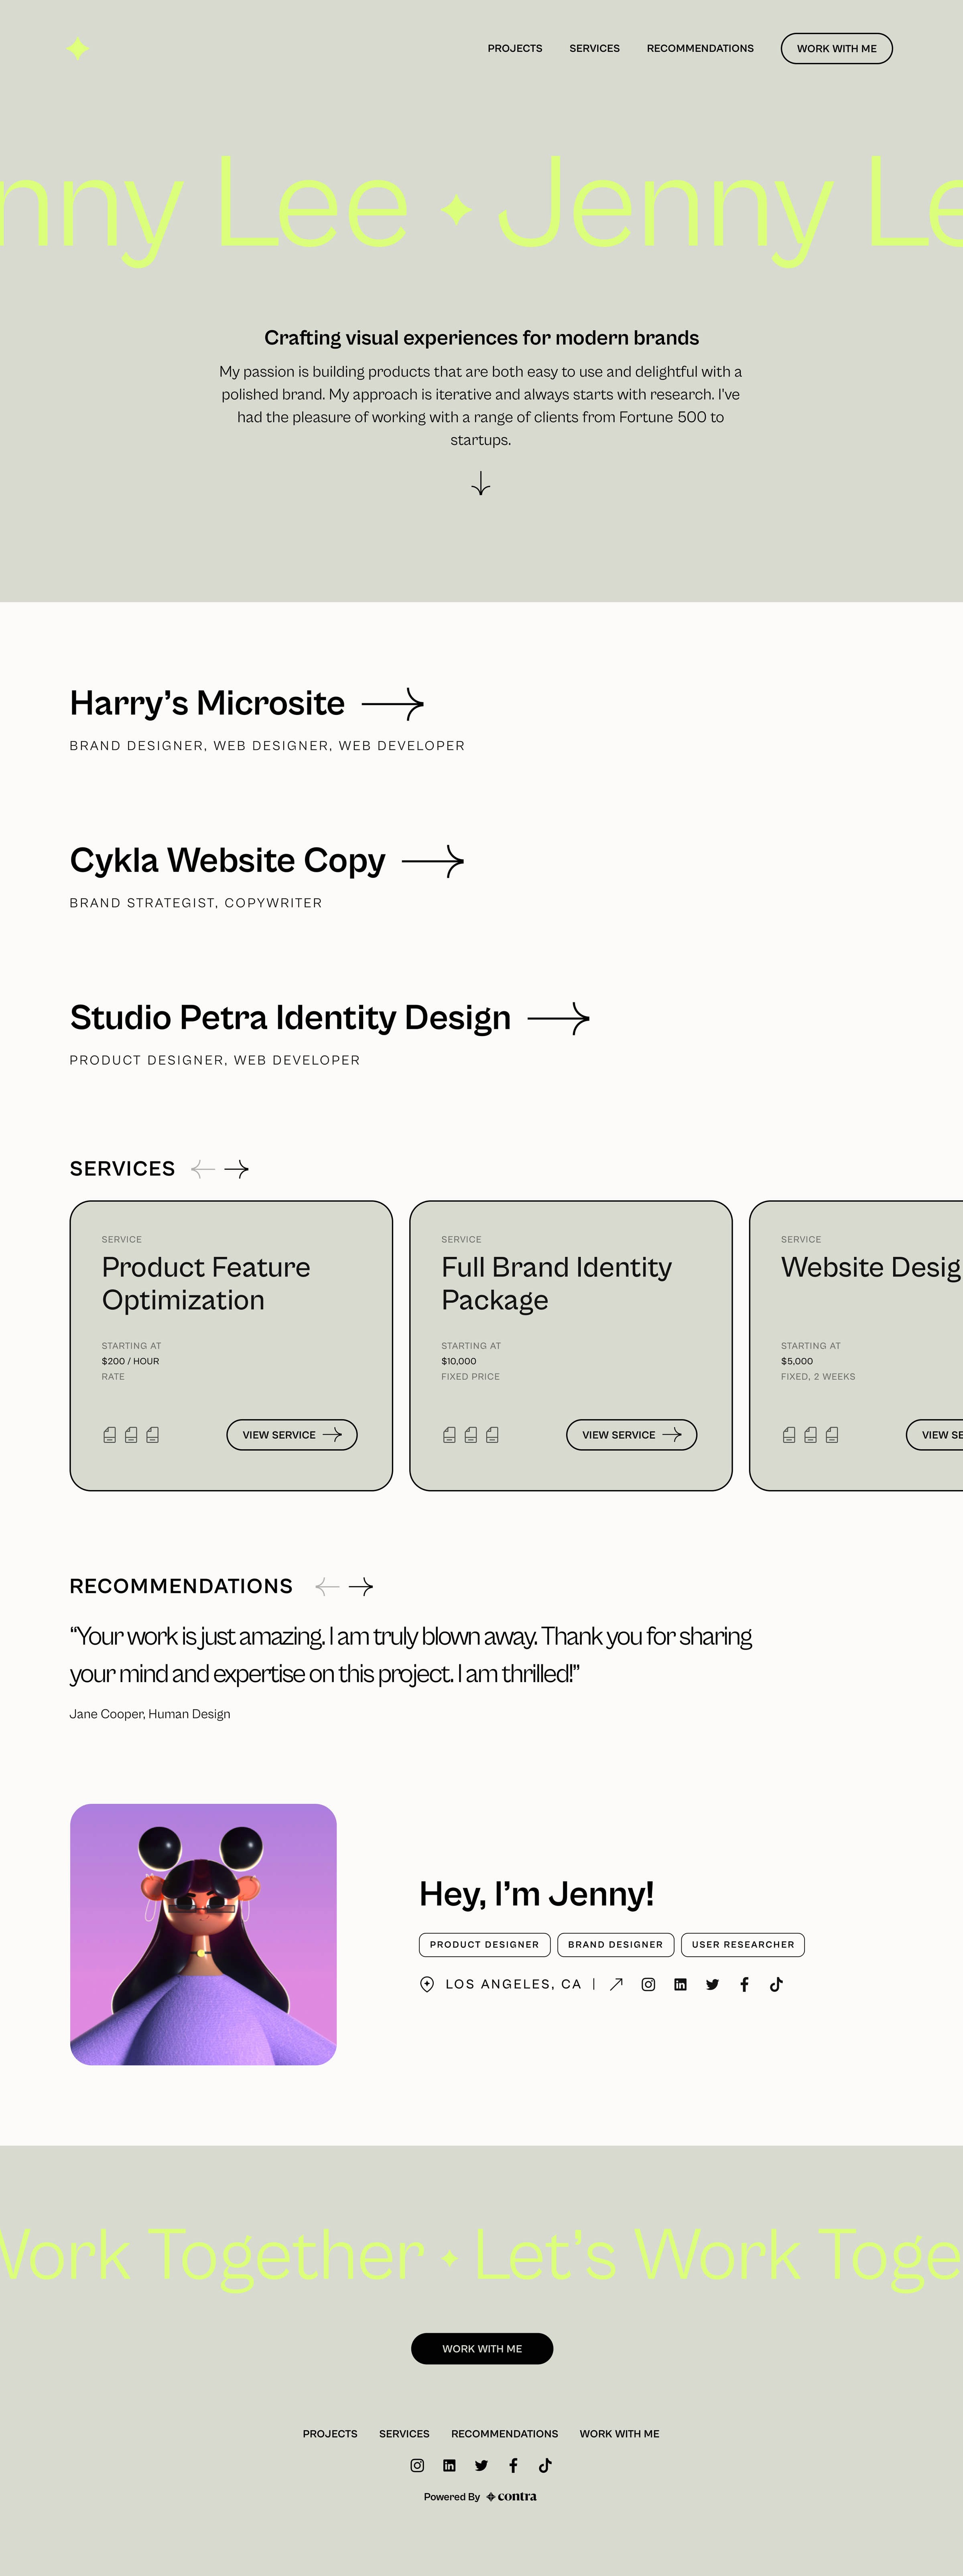This screenshot has width=963, height=2576.
Task: Go back to previous recommendation arrow
Action: click(327, 1586)
